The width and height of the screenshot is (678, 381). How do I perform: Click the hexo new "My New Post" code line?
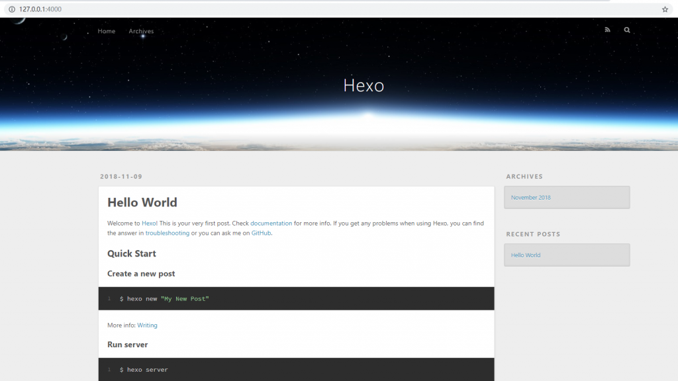point(164,298)
